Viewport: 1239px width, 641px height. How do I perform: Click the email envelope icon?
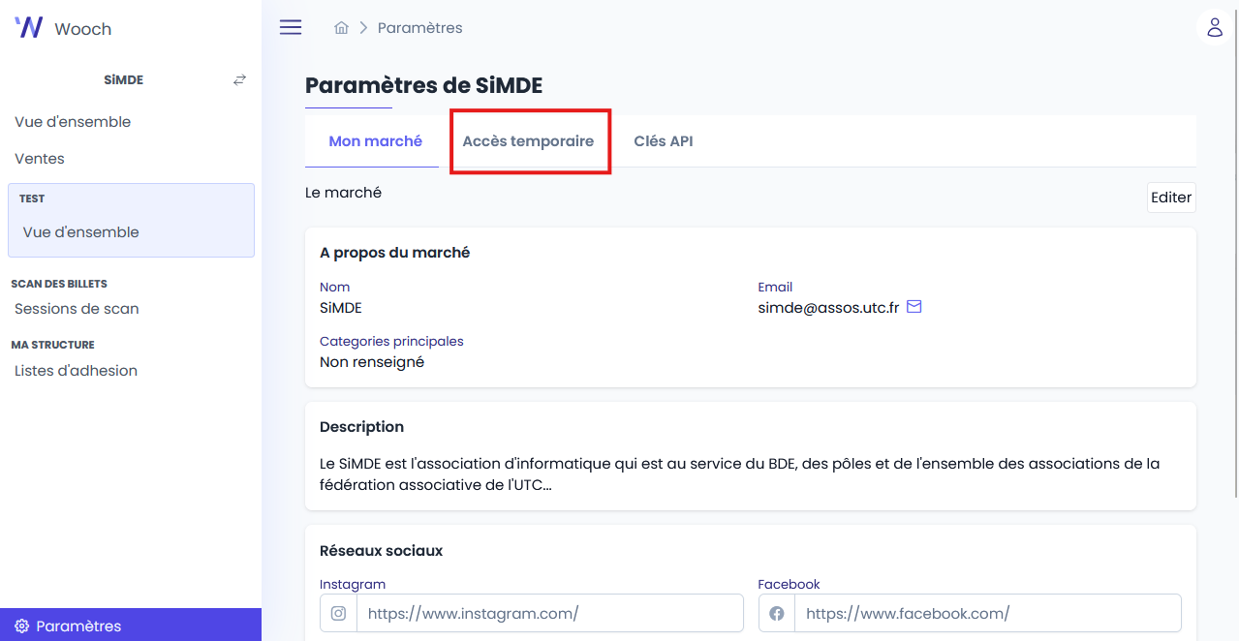pyautogui.click(x=914, y=307)
